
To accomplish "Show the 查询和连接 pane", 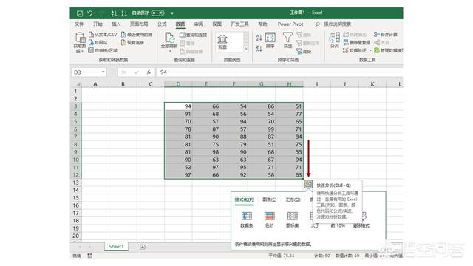I will coord(194,35).
